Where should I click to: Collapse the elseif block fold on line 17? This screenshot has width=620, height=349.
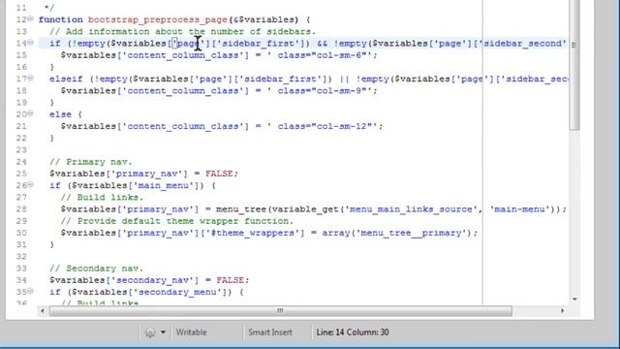[30, 79]
